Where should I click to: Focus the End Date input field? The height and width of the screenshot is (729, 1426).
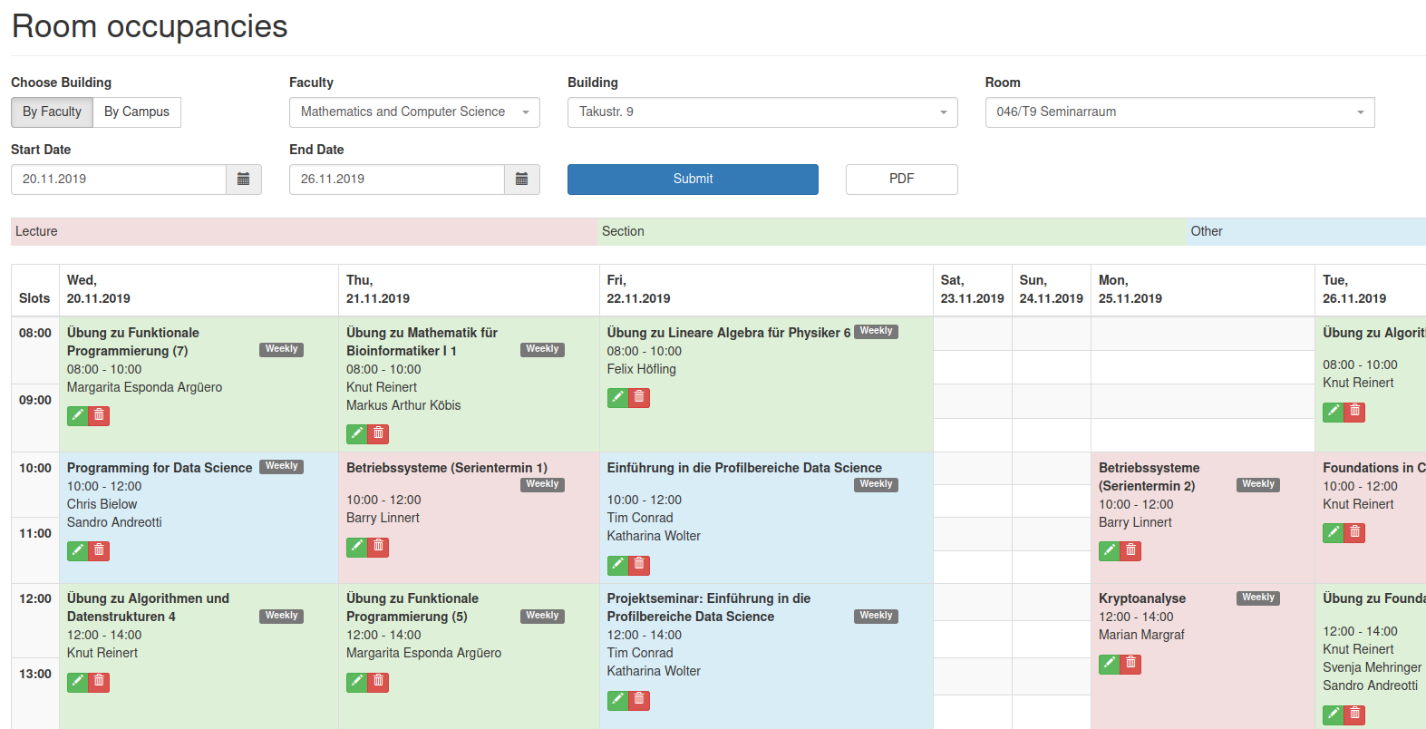397,180
